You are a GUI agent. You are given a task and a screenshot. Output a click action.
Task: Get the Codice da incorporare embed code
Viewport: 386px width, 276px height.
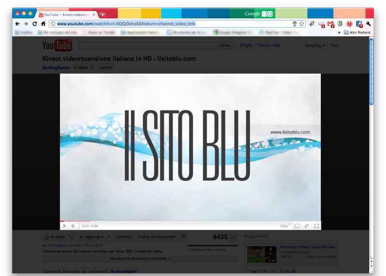[x=156, y=237]
